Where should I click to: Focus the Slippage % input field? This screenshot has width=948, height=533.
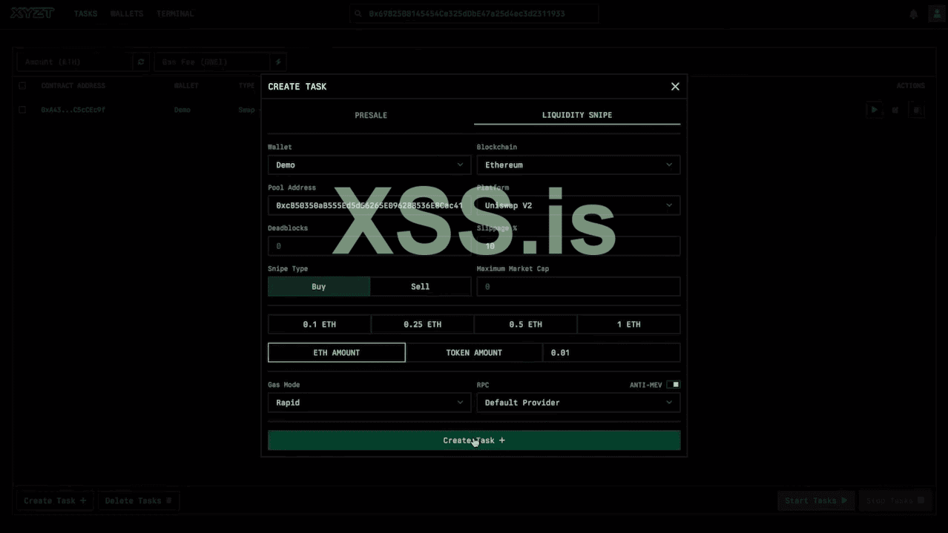click(x=579, y=246)
